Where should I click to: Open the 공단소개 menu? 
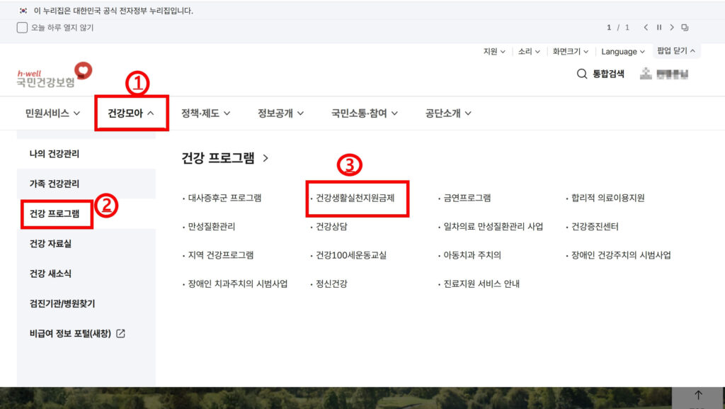coord(447,113)
